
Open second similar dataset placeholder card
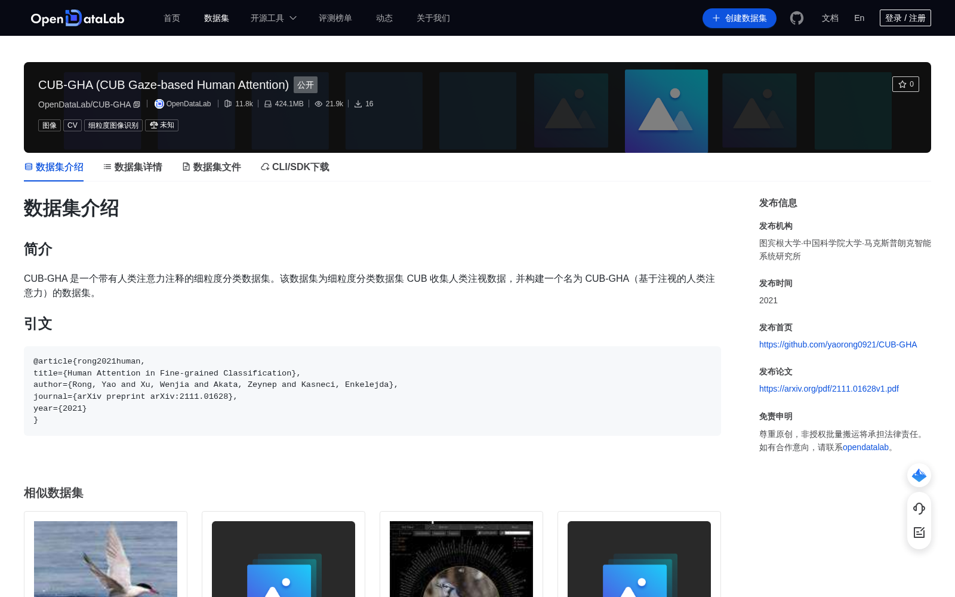284,555
